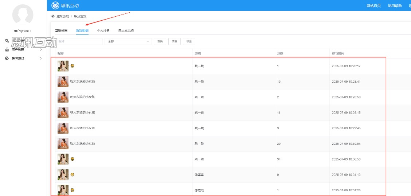Click the 思讯互动 bear logo icon

tap(55, 5)
